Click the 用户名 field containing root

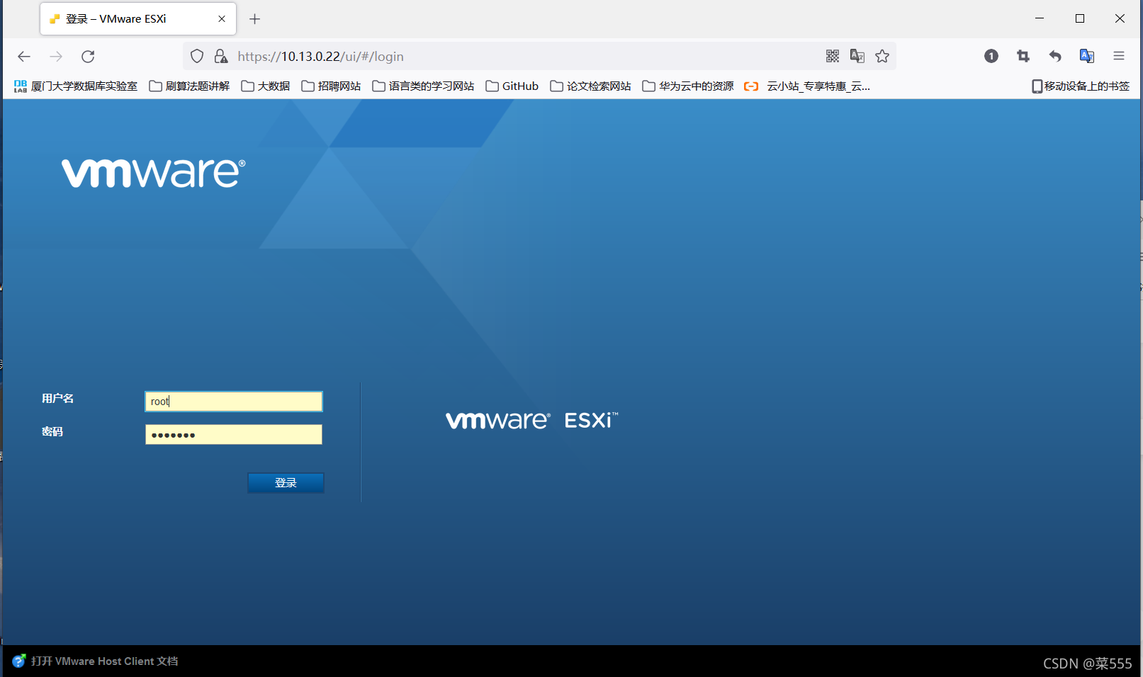pos(234,402)
